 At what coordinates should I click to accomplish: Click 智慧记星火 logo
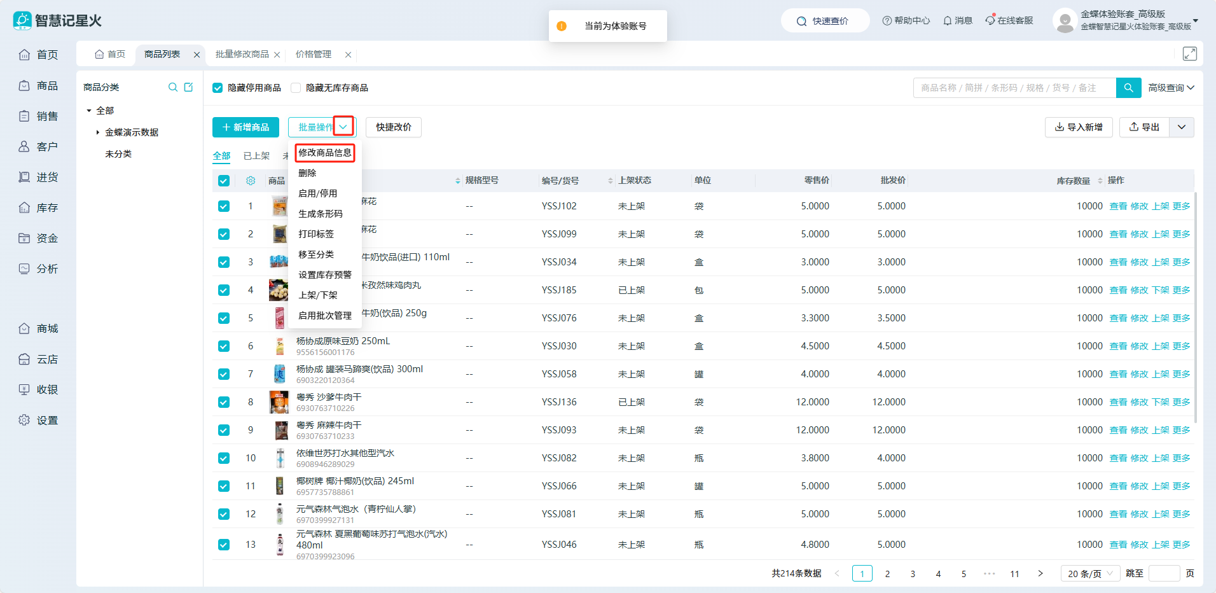[x=57, y=20]
